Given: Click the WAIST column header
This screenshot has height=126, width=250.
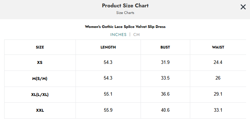Looking at the screenshot, I should [x=218, y=47].
